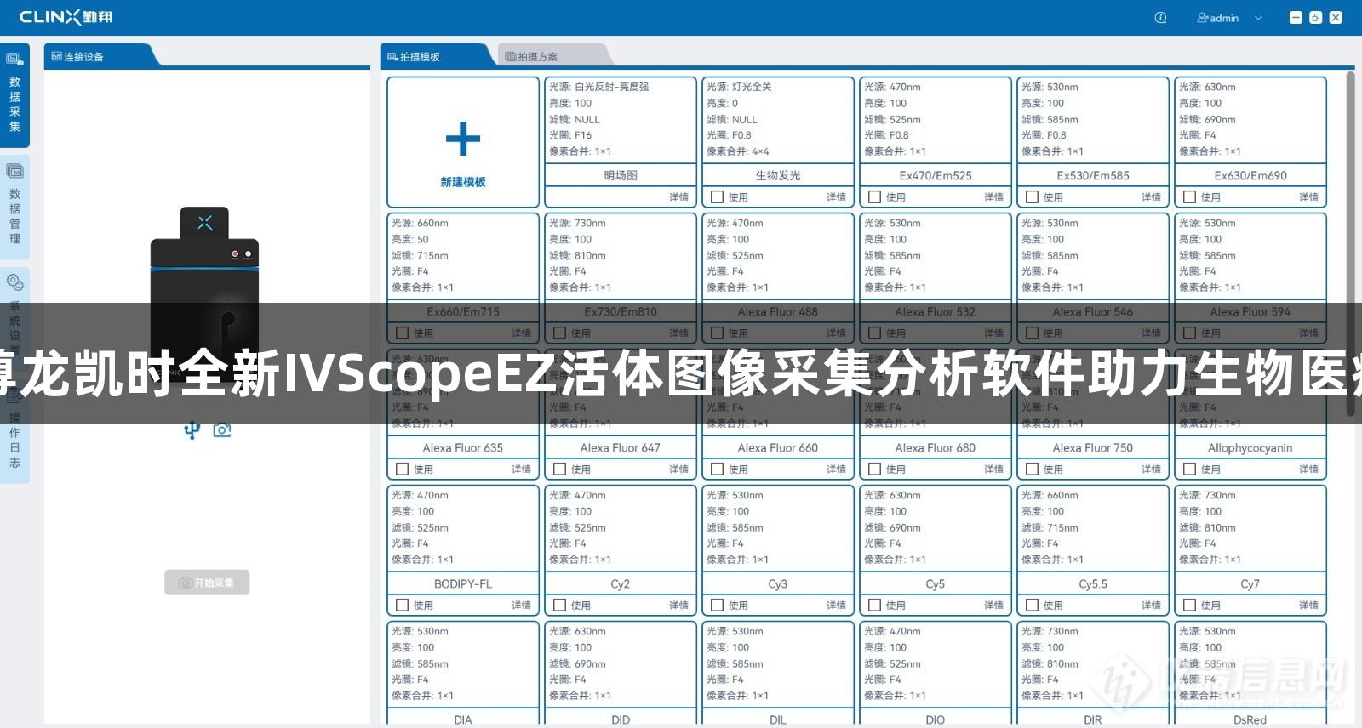
Task: Open 详情 for Cy7 template
Action: [1308, 606]
